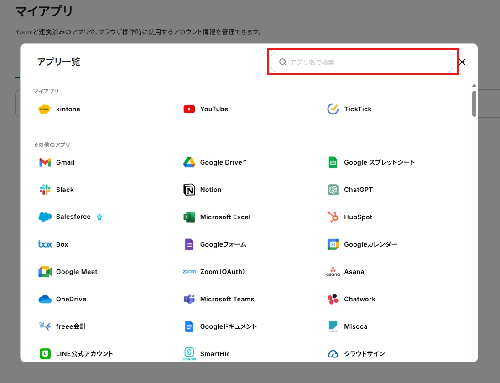Click the Gmail envelope icon
The height and width of the screenshot is (383, 500).
coord(45,162)
